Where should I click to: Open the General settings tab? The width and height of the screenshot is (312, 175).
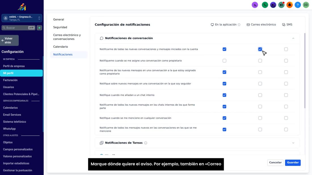[x=58, y=20]
